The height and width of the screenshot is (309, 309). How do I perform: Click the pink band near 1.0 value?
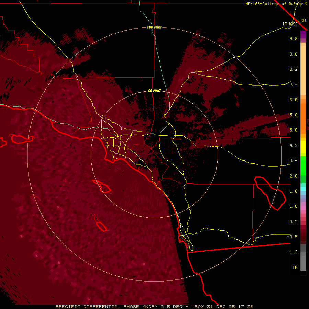tap(303, 208)
